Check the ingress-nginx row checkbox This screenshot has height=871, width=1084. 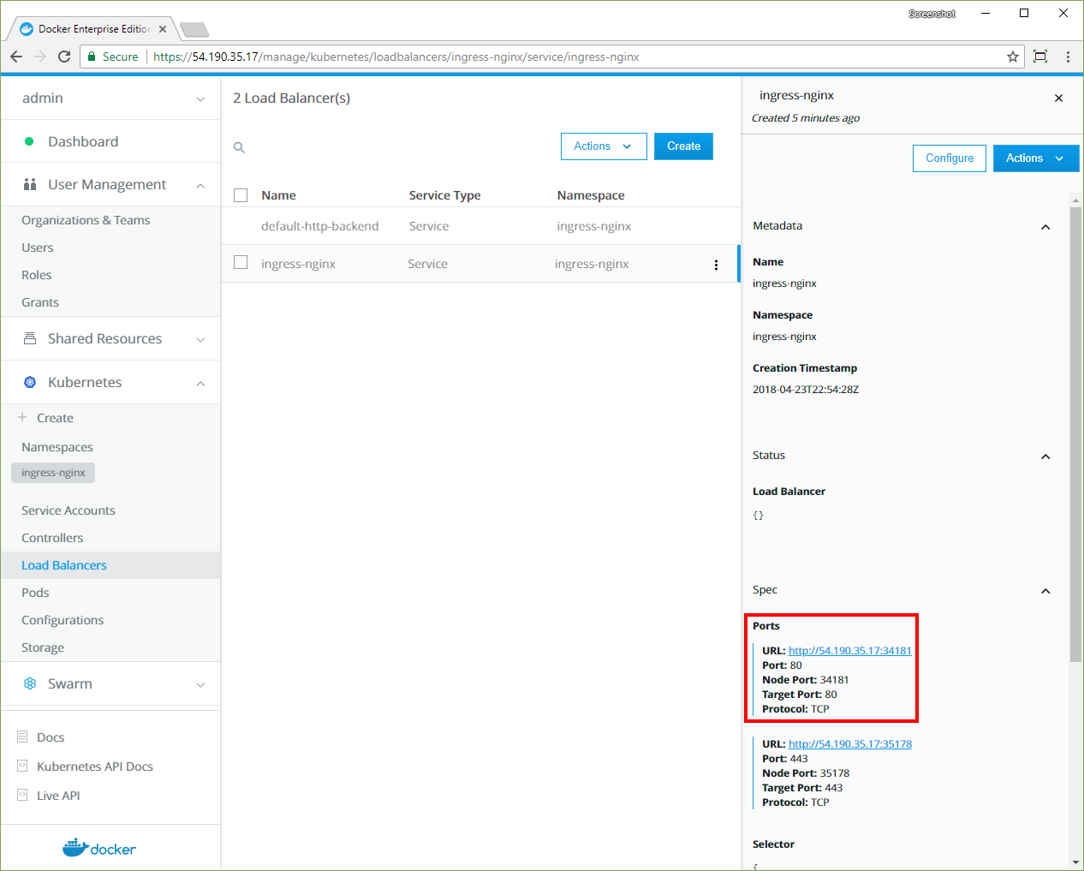[x=241, y=263]
